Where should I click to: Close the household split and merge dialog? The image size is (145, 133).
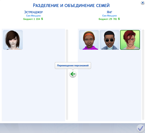142,3
